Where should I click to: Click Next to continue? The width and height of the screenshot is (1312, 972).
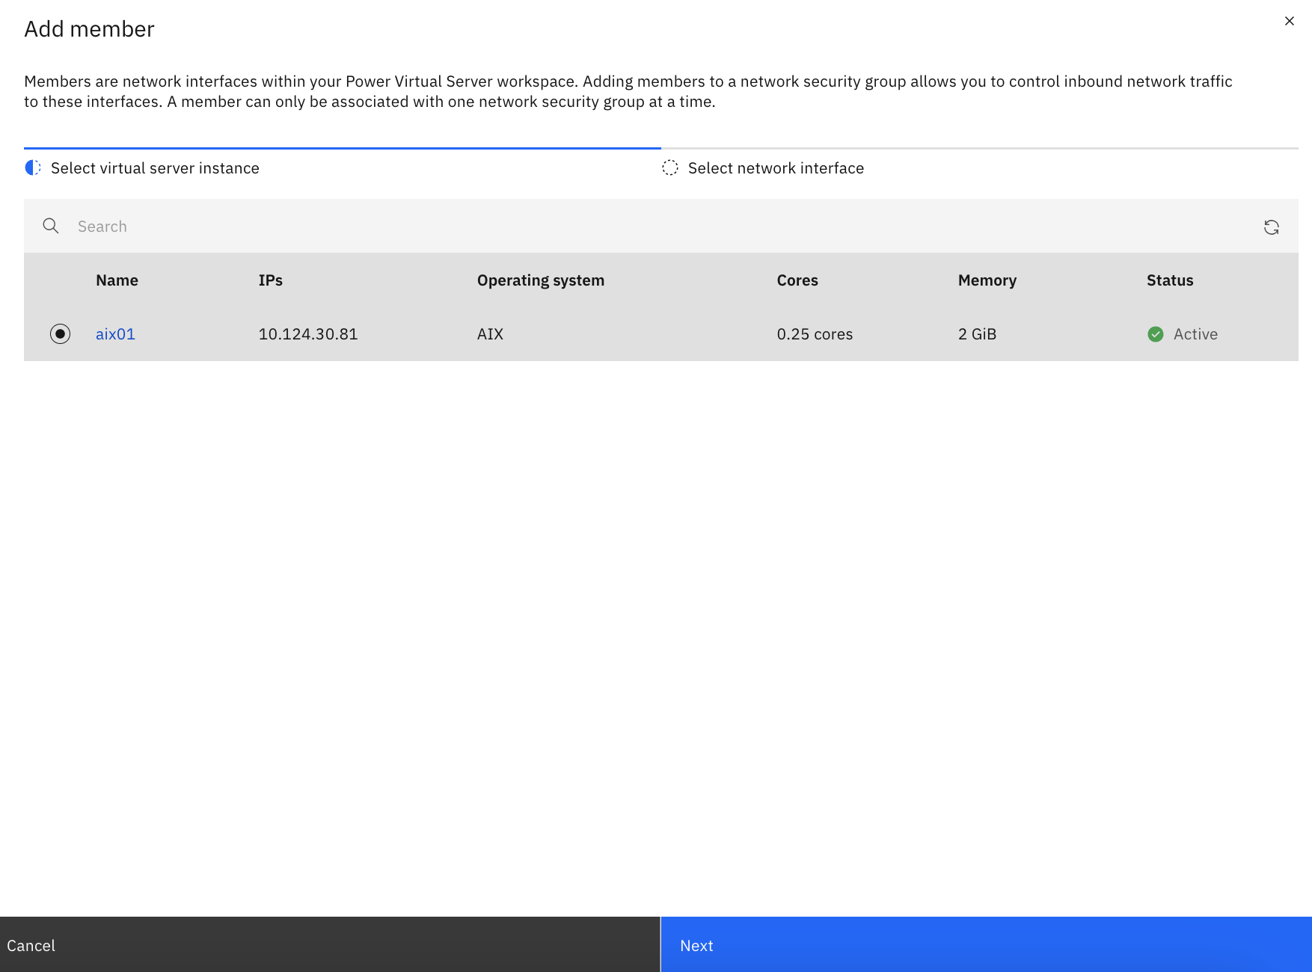(x=987, y=944)
